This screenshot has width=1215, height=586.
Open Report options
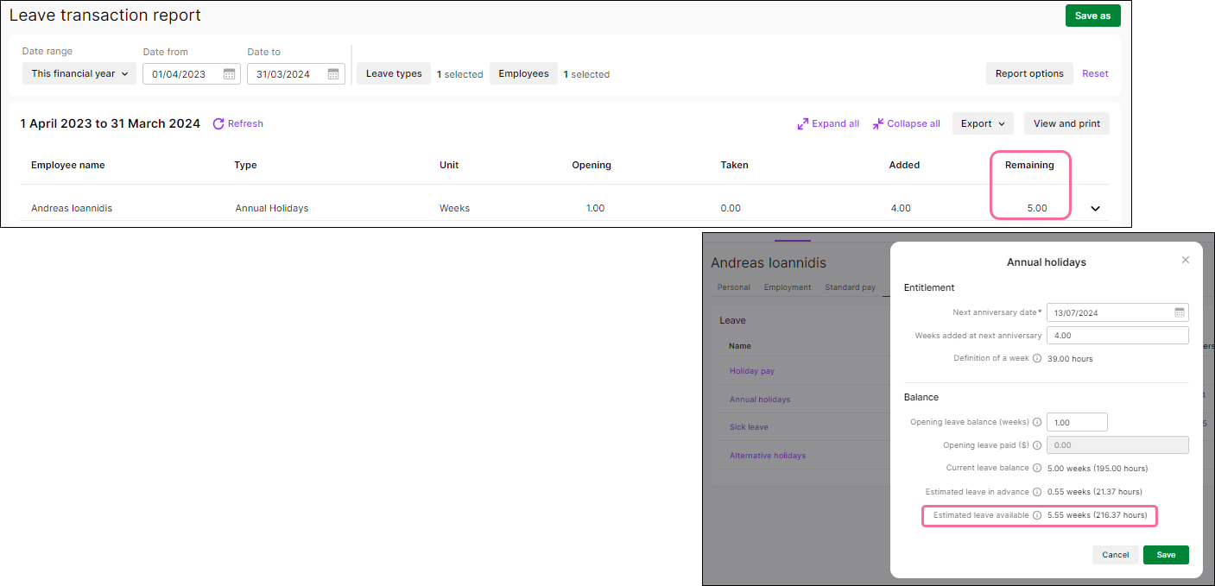tap(1029, 73)
